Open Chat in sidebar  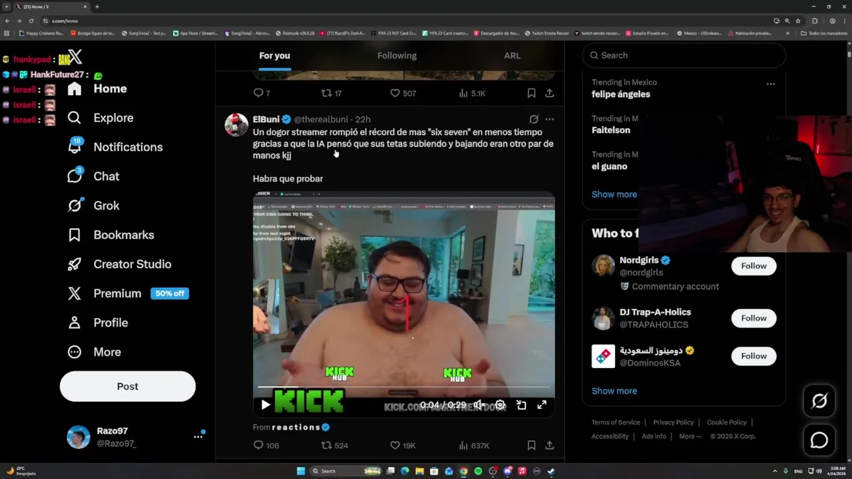click(94, 176)
